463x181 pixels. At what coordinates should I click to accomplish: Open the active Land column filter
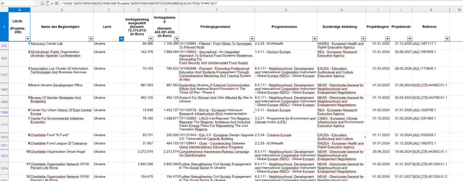pos(121,39)
